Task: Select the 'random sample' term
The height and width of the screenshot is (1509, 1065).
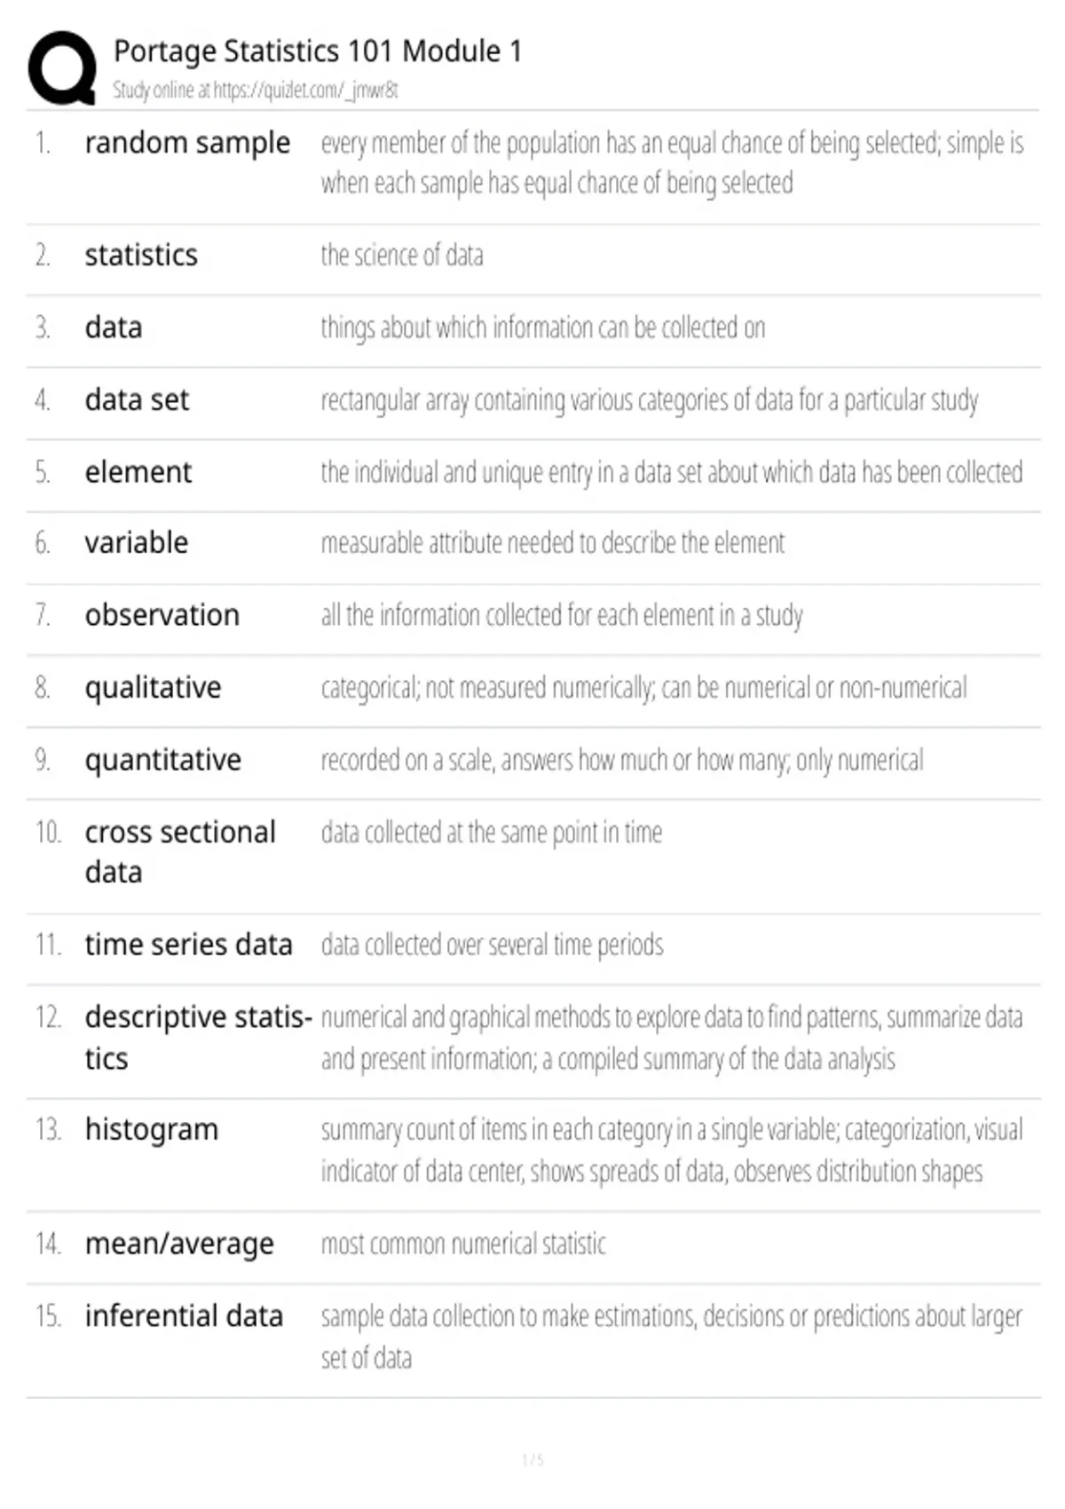Action: [187, 144]
